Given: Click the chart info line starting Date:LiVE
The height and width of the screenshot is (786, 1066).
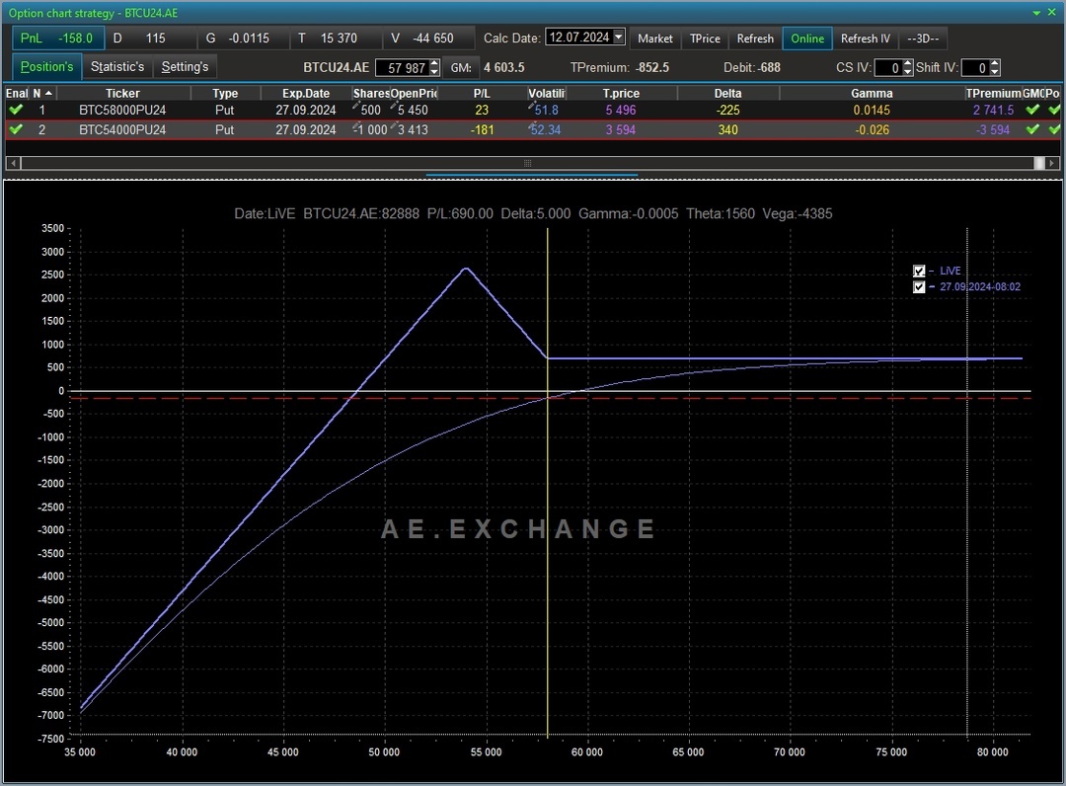Looking at the screenshot, I should (x=533, y=213).
